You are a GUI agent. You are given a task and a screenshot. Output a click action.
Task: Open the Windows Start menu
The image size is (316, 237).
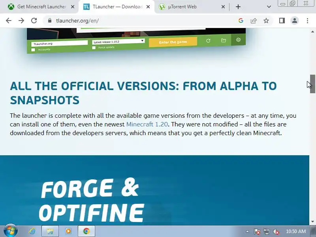click(11, 231)
